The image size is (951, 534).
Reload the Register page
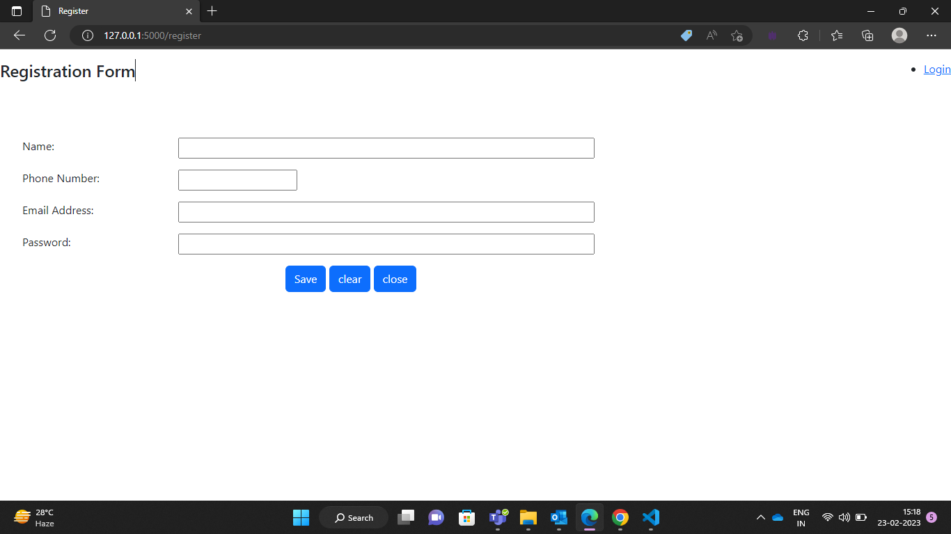coord(49,35)
